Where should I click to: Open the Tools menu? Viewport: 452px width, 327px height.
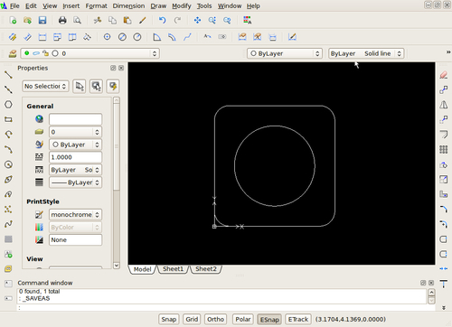pos(204,5)
